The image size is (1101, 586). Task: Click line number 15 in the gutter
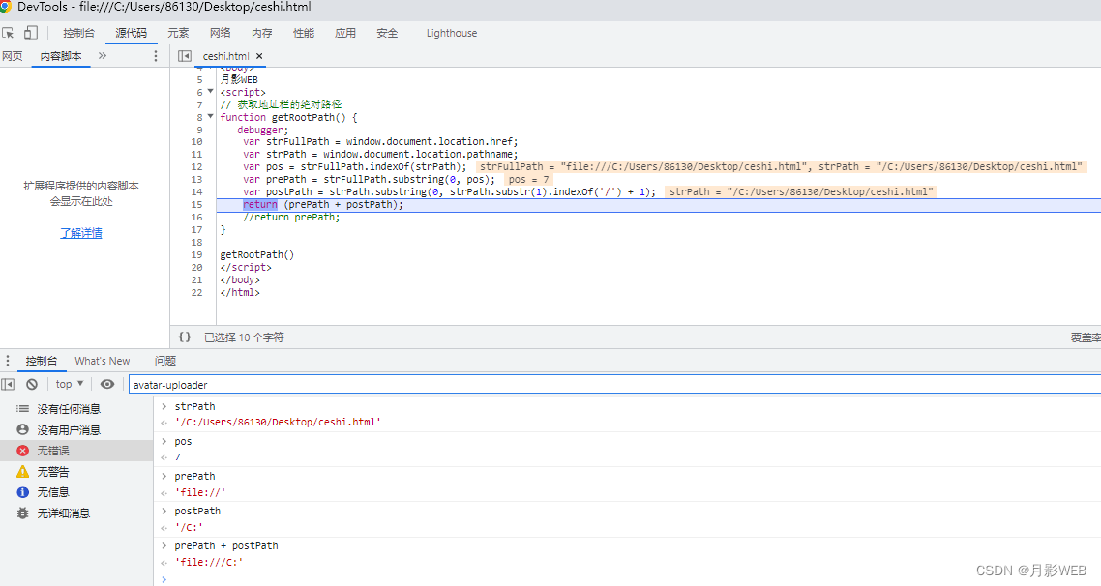(x=196, y=205)
